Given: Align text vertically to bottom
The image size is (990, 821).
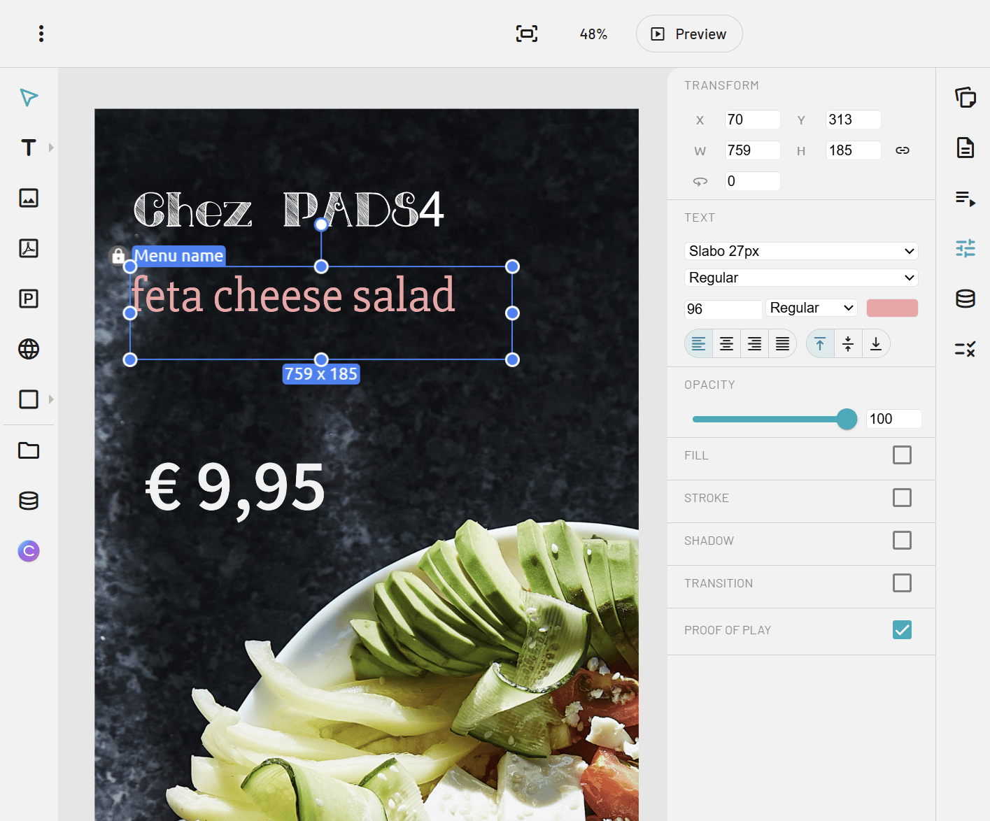Looking at the screenshot, I should (876, 343).
